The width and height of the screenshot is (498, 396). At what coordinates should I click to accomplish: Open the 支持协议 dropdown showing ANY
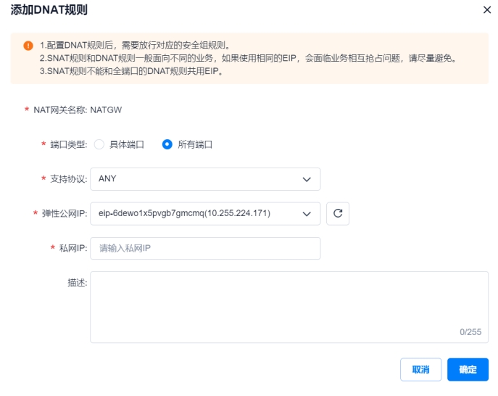(205, 179)
